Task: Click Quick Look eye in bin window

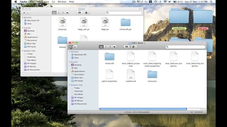Action: coord(79,13)
